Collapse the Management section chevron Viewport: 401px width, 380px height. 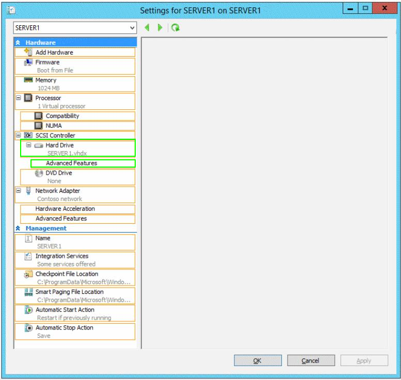pyautogui.click(x=18, y=228)
